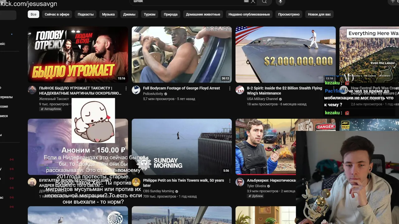Go to Tyler Oliveira channel name
399x224 pixels.
[x=256, y=186]
